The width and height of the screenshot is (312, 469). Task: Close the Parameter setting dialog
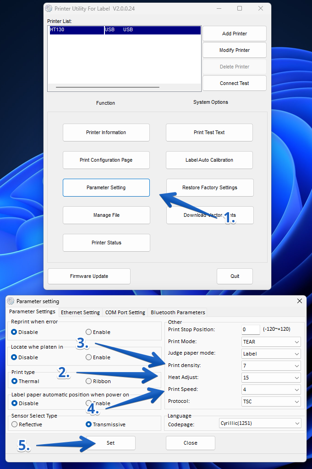pyautogui.click(x=300, y=301)
